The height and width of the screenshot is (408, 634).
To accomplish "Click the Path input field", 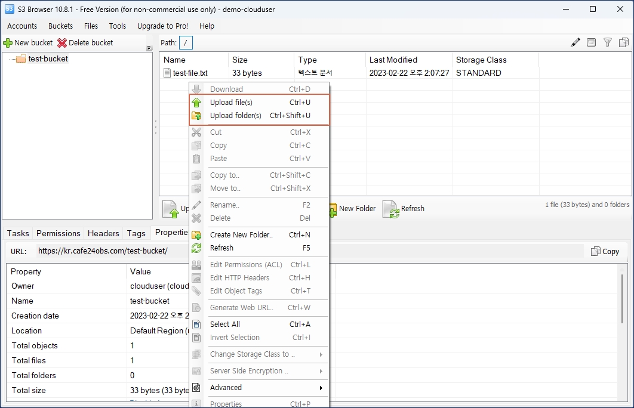I will click(186, 43).
